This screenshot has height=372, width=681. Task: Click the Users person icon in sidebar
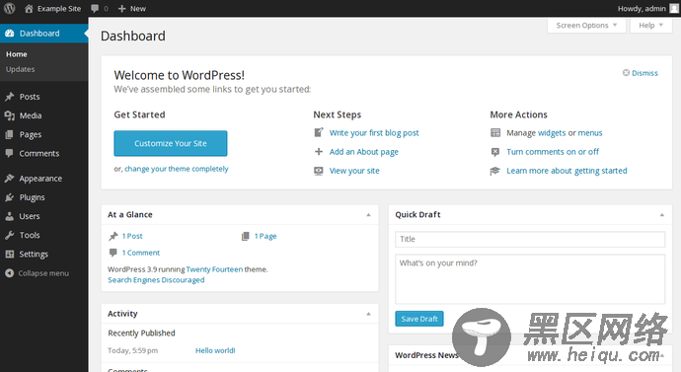point(10,216)
